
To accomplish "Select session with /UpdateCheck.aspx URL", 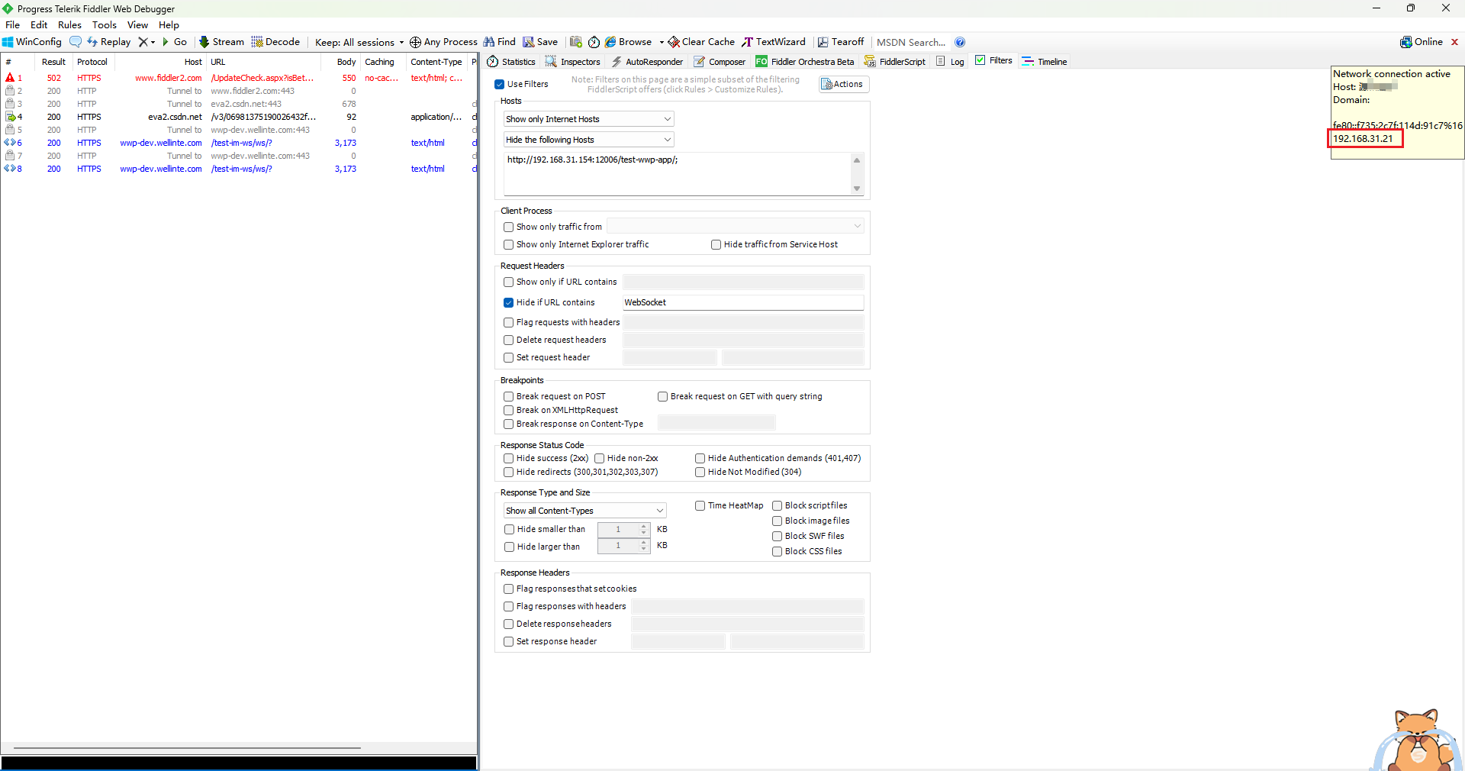I will click(x=238, y=78).
